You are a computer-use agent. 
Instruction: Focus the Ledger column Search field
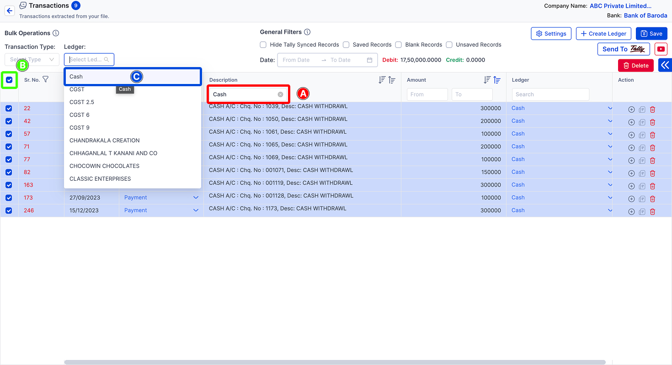point(550,94)
